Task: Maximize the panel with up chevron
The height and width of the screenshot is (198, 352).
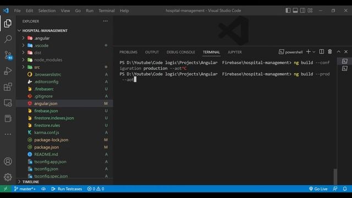Action: [x=339, y=52]
